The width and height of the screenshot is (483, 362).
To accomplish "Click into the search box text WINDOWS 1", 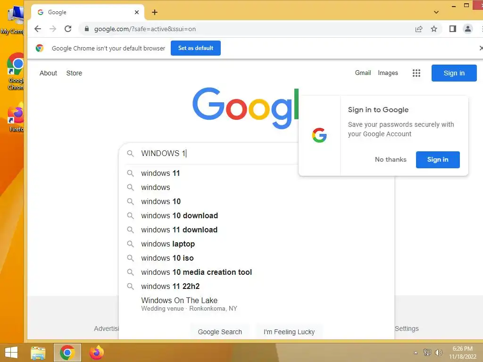I will point(163,153).
